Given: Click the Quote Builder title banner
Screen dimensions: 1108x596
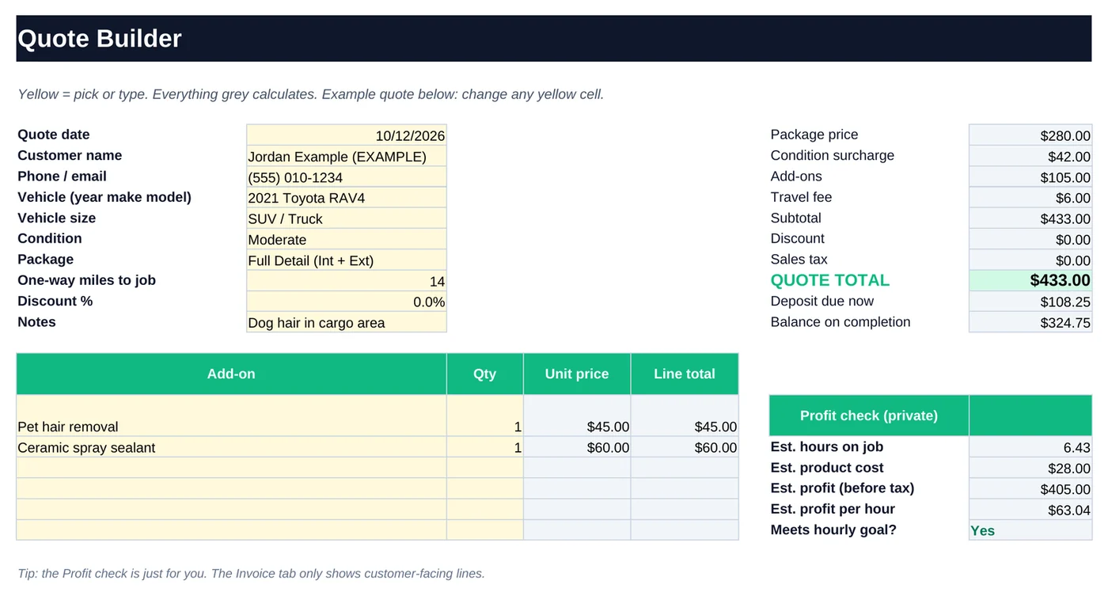Looking at the screenshot, I should point(554,38).
